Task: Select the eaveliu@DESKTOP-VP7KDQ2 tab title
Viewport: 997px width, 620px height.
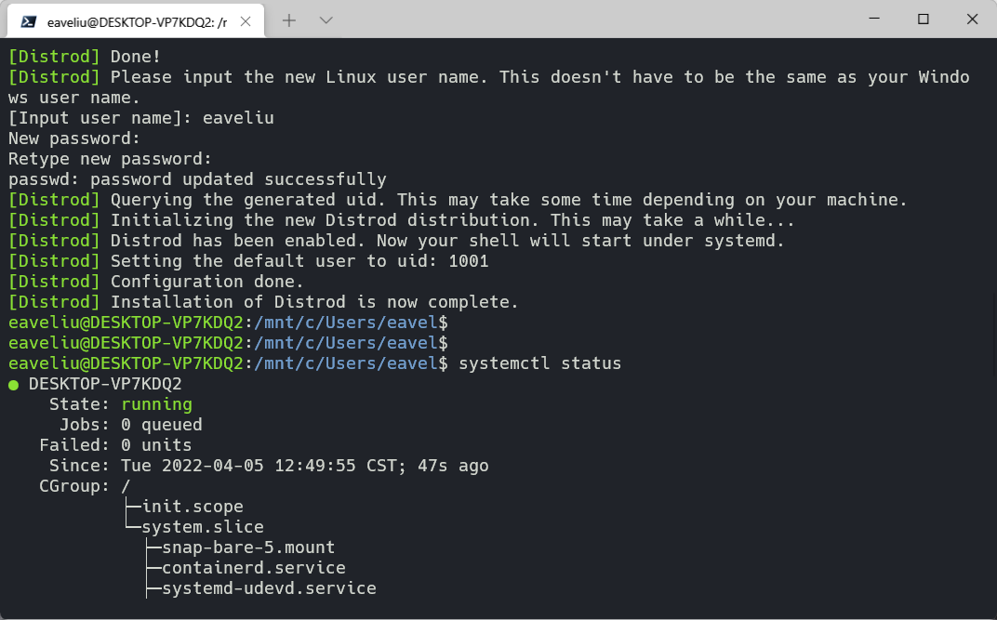Action: click(137, 22)
